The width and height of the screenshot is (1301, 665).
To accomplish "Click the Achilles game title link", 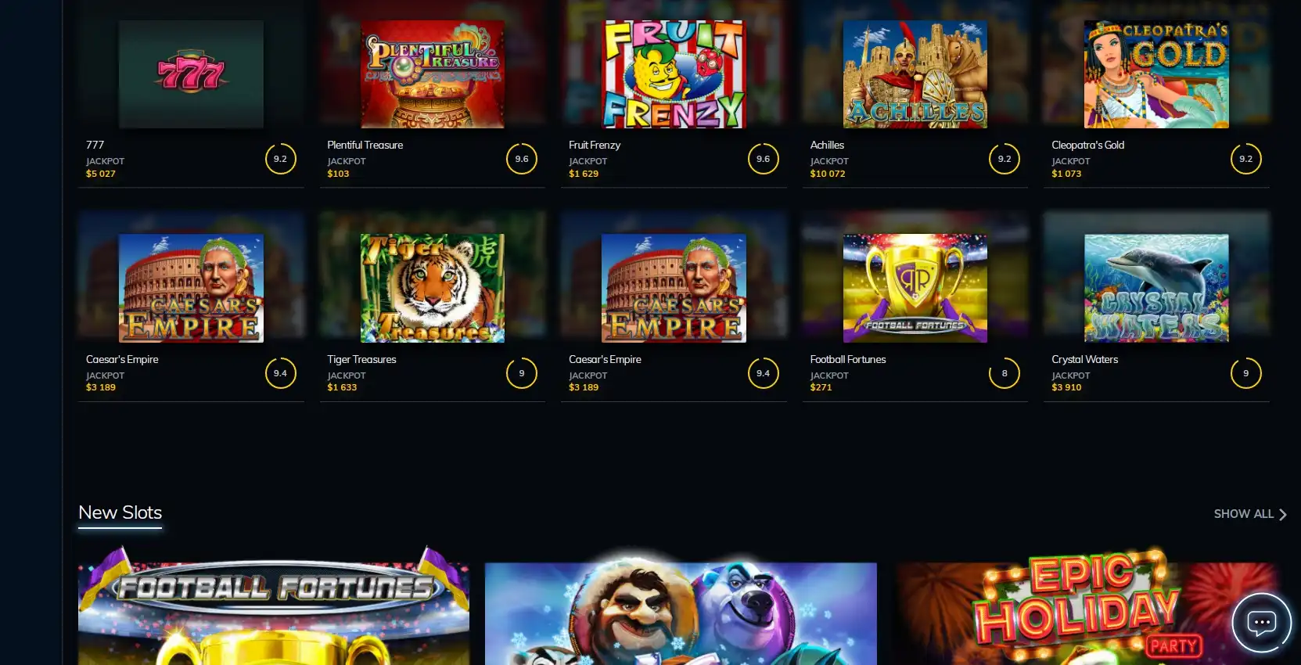I will coord(827,145).
